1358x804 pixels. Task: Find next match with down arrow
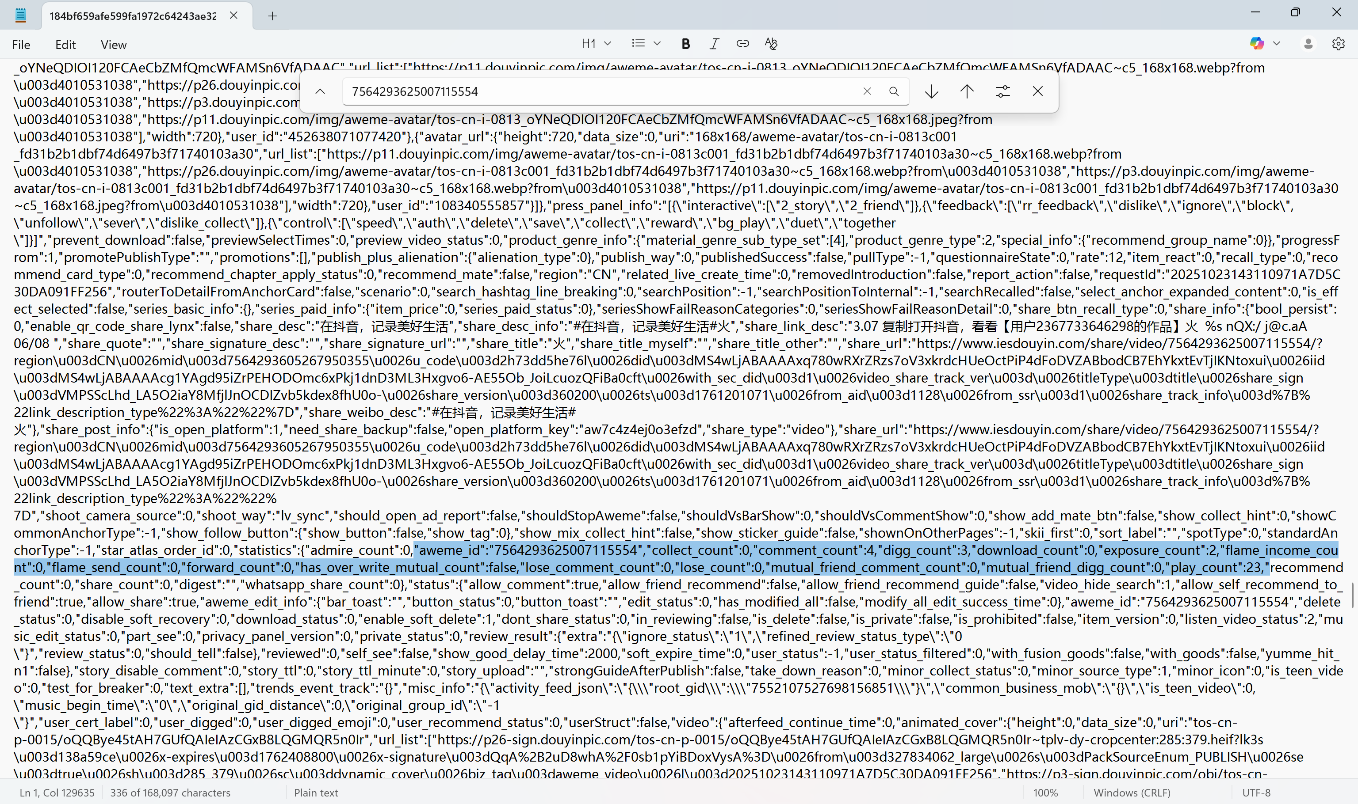[931, 91]
